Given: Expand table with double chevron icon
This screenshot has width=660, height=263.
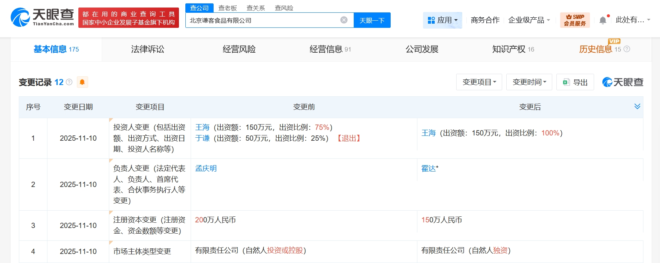Looking at the screenshot, I should coord(637,106).
